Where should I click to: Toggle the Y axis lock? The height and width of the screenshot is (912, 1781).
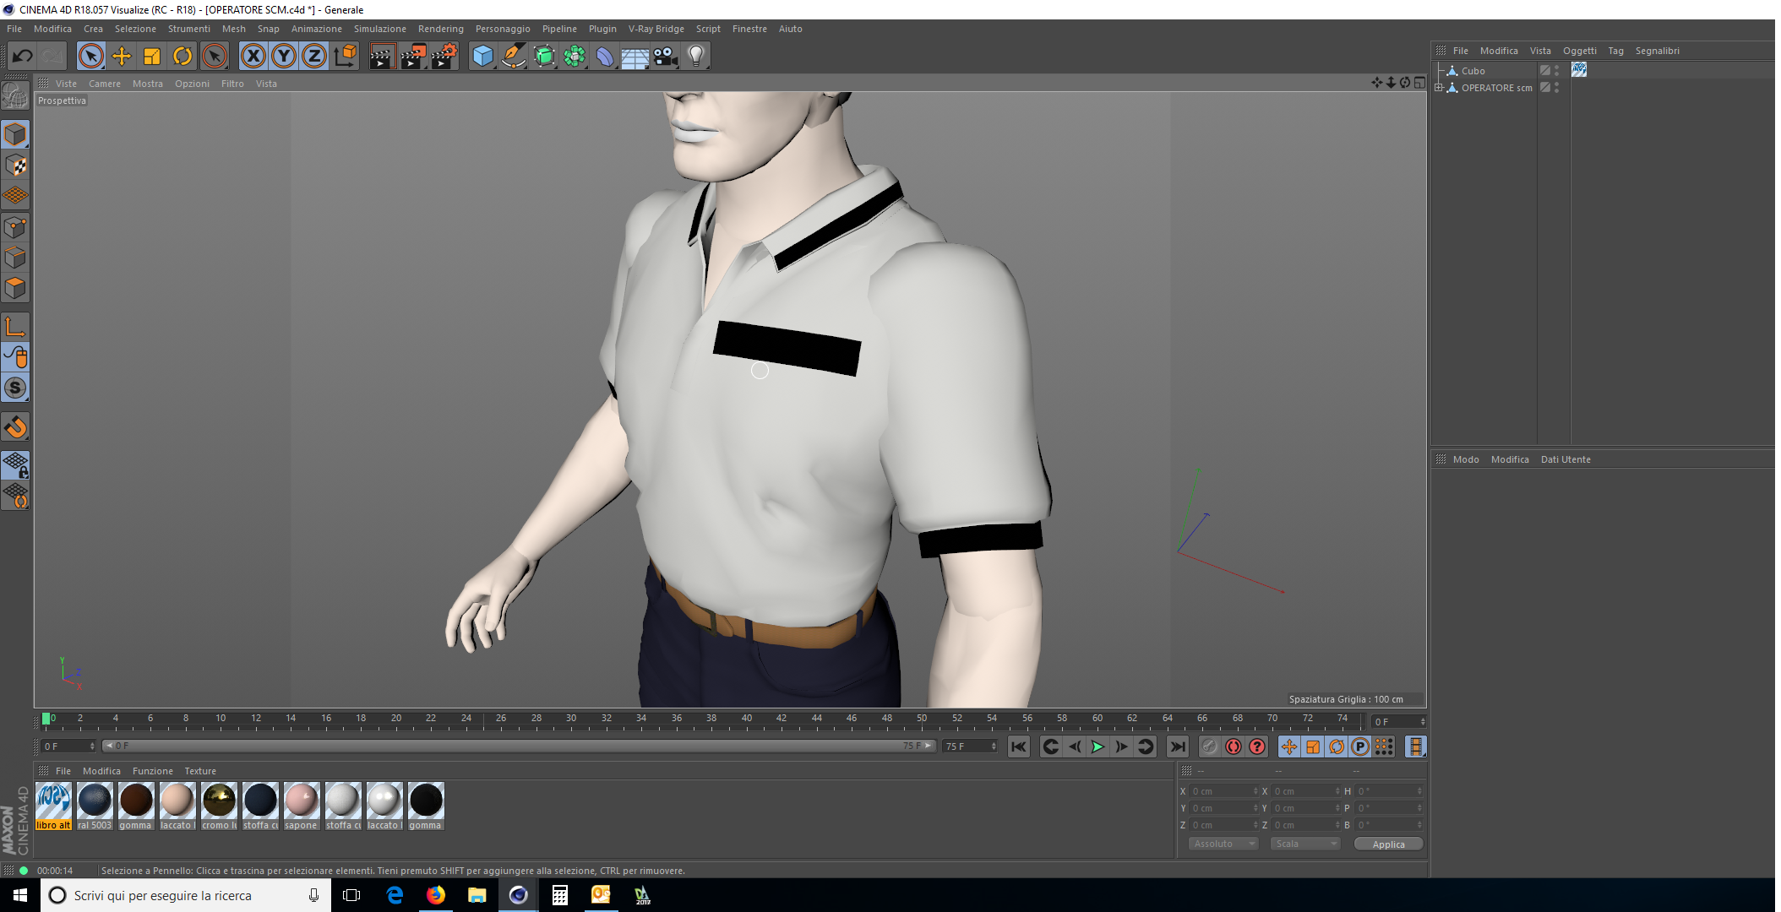pyautogui.click(x=284, y=57)
